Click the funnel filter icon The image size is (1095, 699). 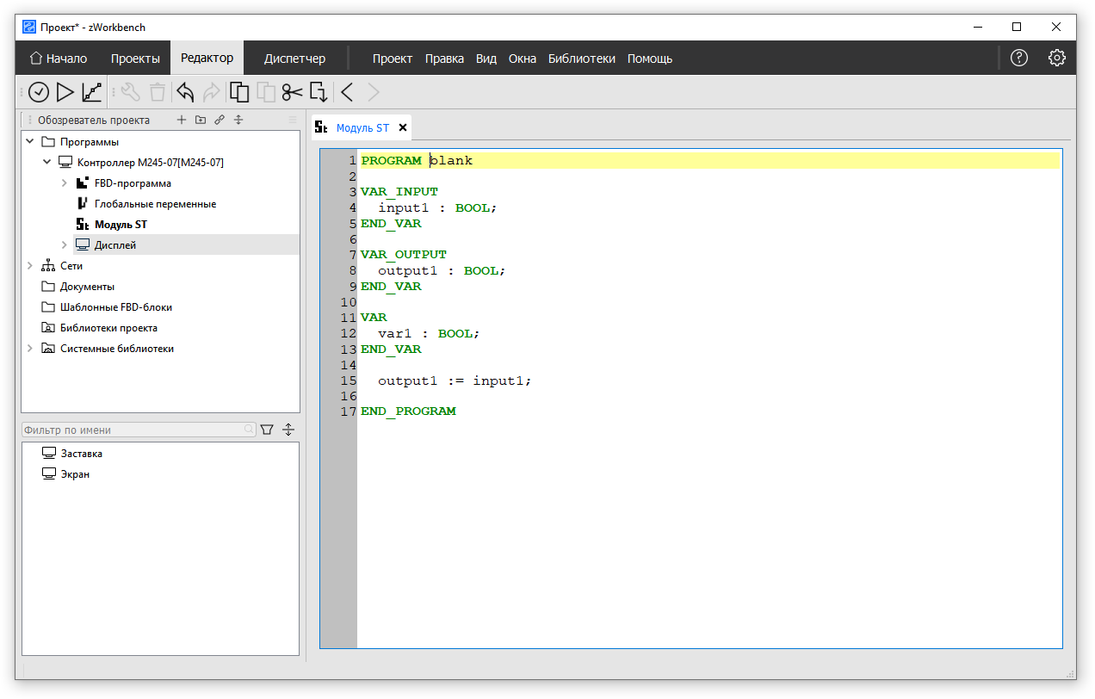point(267,430)
